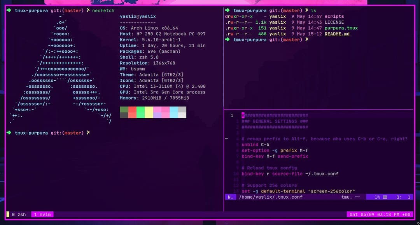420x225 pixels.
Task: Pick the light gray swatch above the white one
Action: 182,109
